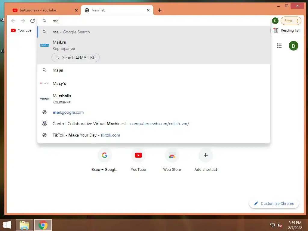308x231 pixels.
Task: Click the small profile avatar in toolbar
Action: tap(275, 21)
